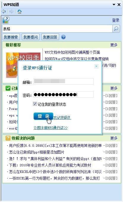Close the 登录WPS通行证 dialog with X icon
Screen dimensions: 123x202
point(96,66)
